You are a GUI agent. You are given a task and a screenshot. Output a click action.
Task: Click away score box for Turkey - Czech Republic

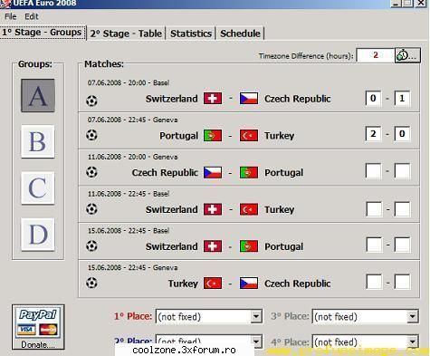coord(402,282)
